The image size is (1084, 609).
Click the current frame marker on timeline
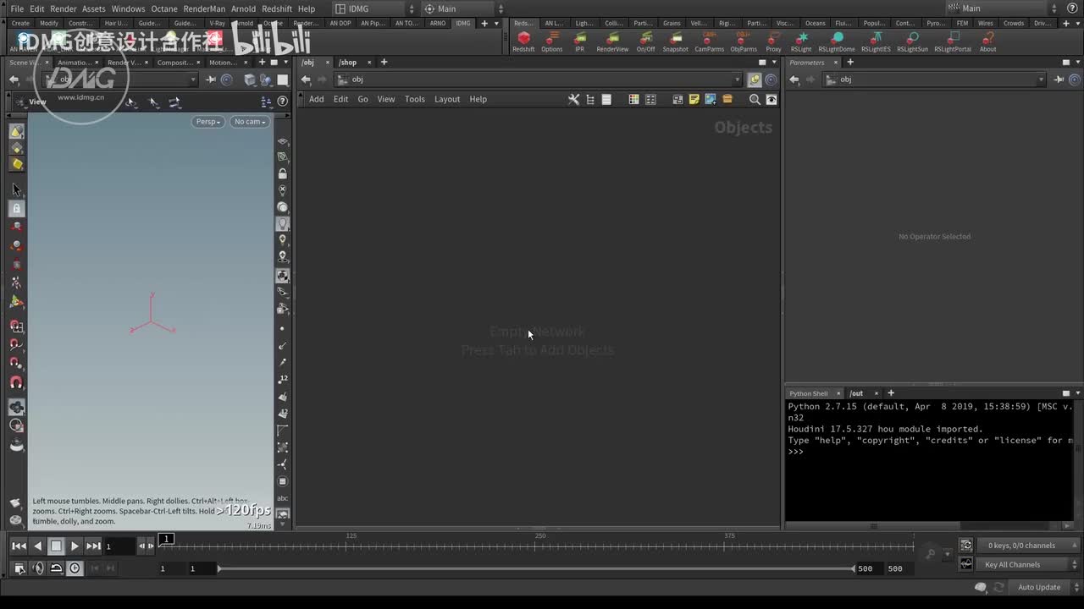(167, 539)
